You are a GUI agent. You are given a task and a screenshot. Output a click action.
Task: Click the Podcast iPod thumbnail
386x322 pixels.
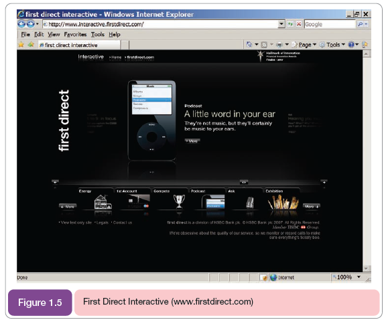213,202
